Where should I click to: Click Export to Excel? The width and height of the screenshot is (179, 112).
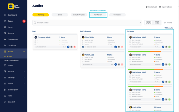pos(166,7)
